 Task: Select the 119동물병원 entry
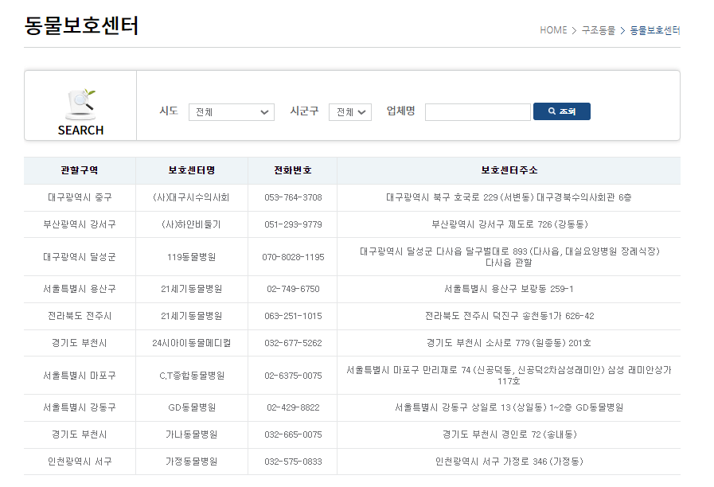[x=192, y=255]
